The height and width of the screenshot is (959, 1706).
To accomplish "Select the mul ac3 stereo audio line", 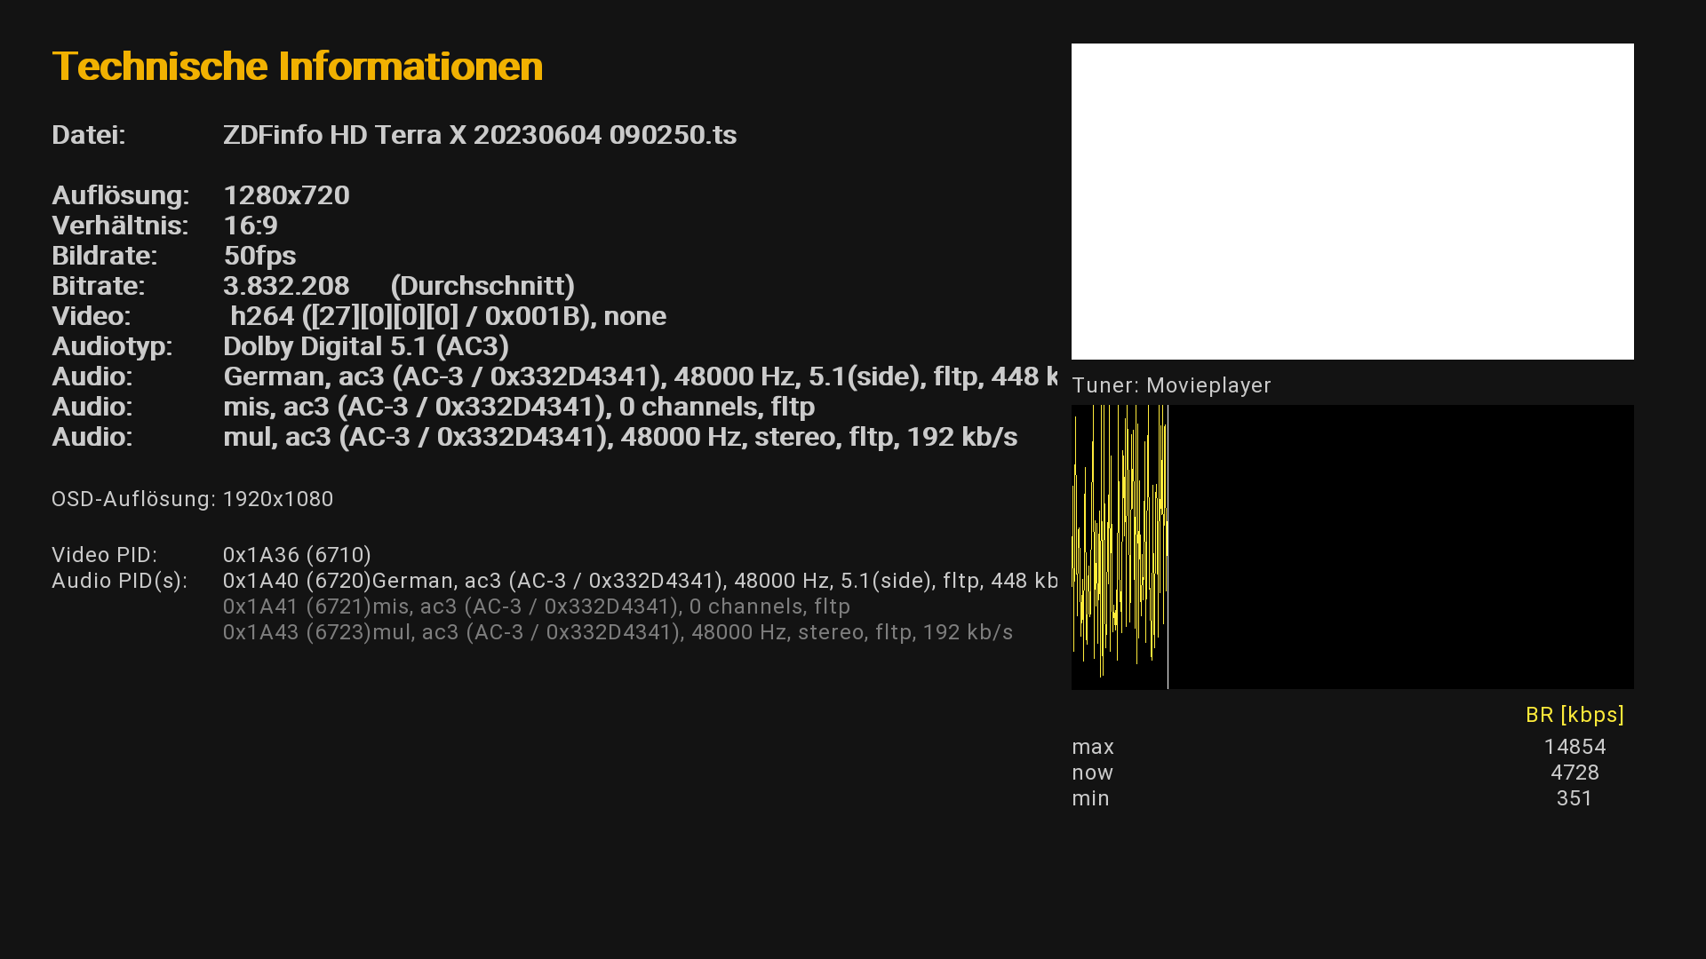I will click(620, 437).
